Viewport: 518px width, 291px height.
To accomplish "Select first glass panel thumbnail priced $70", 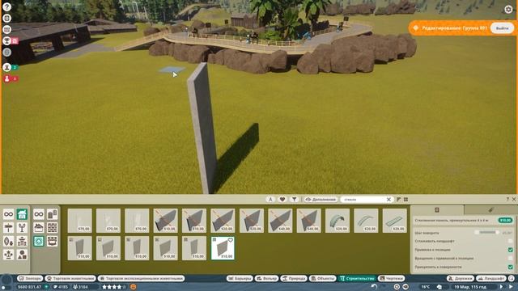I will click(x=79, y=221).
